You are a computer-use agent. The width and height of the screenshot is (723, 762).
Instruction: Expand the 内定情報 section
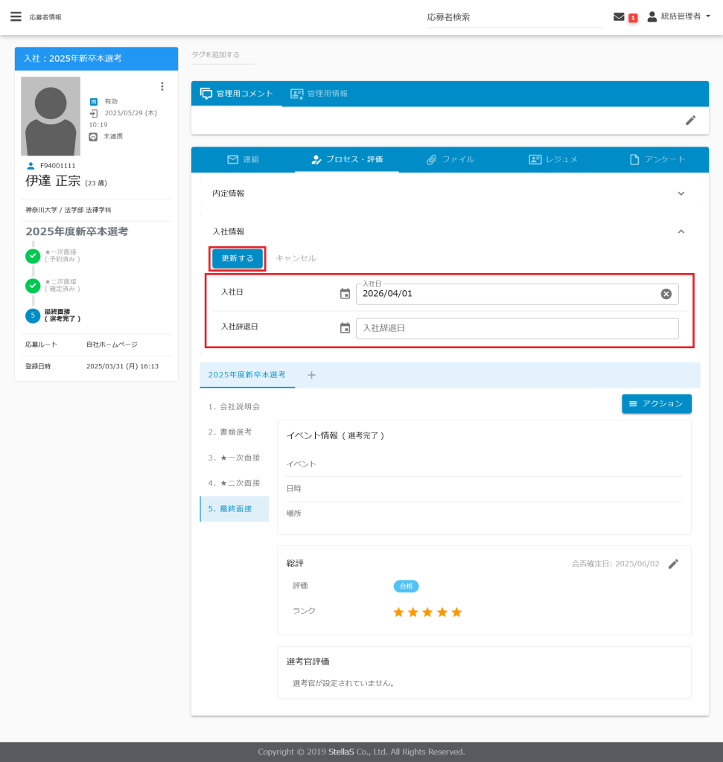pos(680,193)
